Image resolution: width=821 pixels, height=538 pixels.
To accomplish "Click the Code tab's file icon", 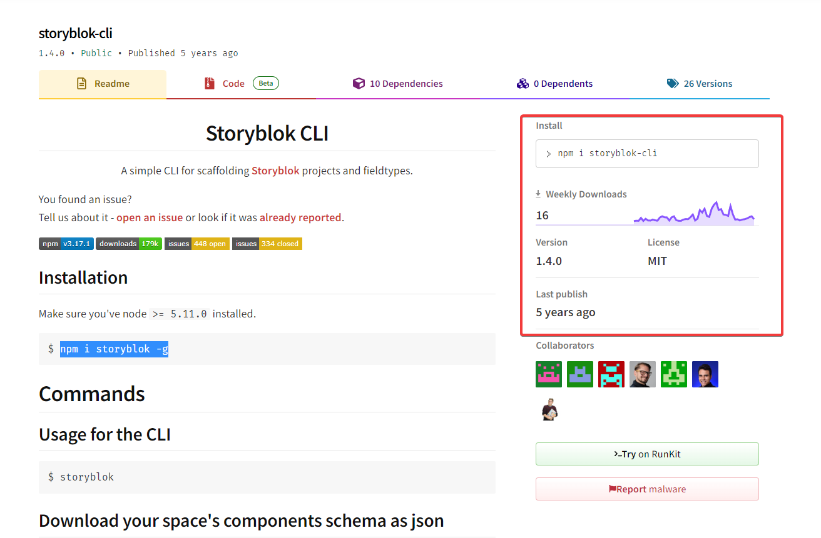I will (x=210, y=82).
